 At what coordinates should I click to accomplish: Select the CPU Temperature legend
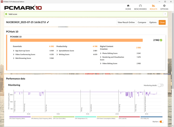pyautogui.click(x=86, y=118)
